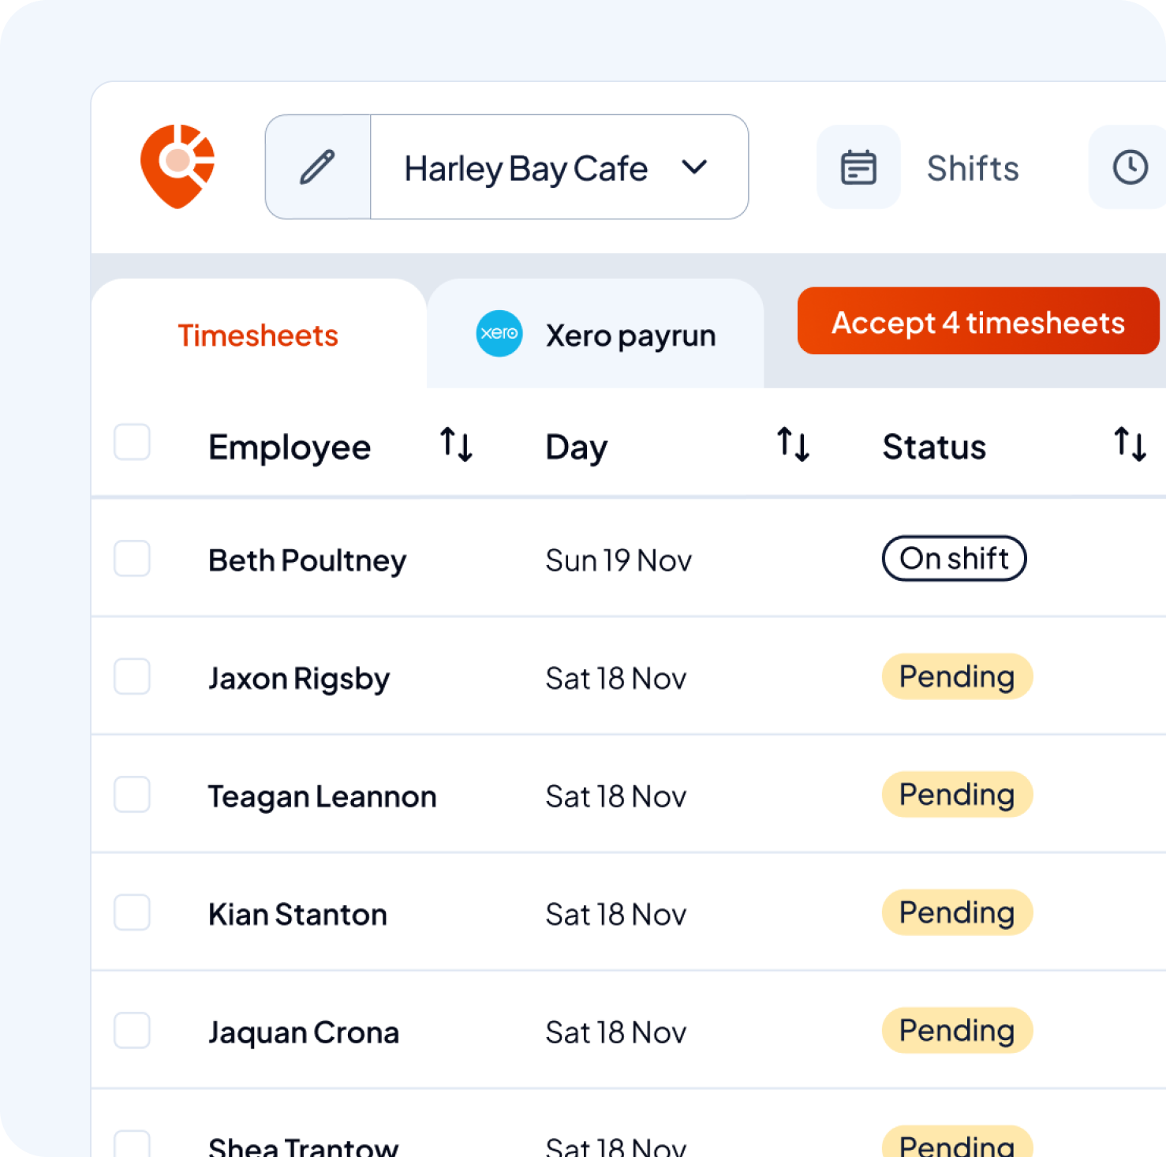Select Jaquan Crona's Pending status badge

point(957,1031)
